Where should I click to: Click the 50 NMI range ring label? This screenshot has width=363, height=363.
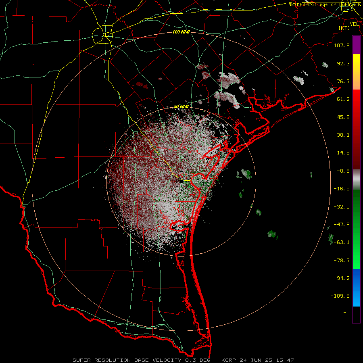coord(181,106)
